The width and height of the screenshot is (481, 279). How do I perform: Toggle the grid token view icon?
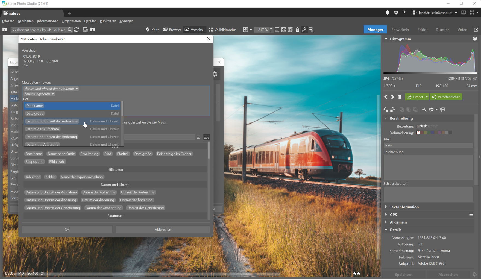(207, 137)
